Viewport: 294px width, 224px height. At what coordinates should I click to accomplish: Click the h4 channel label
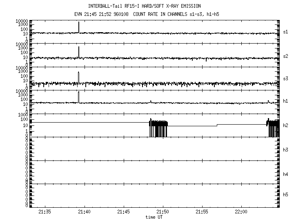point(285,174)
